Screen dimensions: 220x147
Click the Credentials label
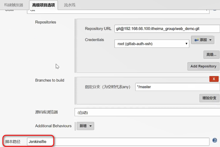coord(95,40)
